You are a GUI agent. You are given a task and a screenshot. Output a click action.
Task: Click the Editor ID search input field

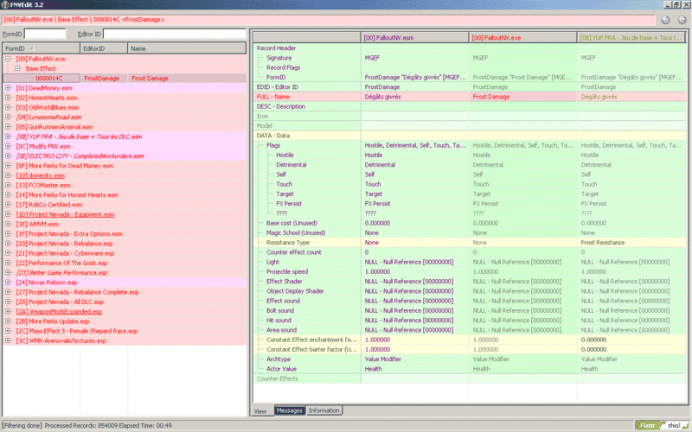click(x=175, y=34)
